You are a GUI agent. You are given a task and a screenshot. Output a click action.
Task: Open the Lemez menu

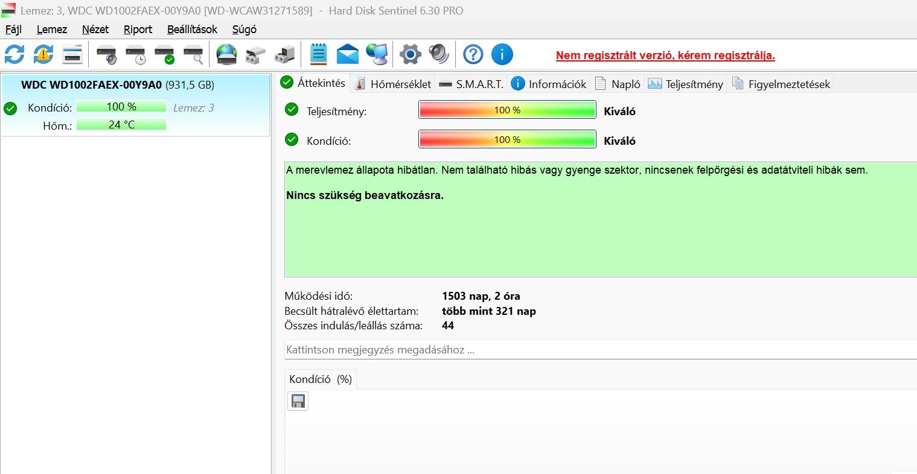[52, 29]
